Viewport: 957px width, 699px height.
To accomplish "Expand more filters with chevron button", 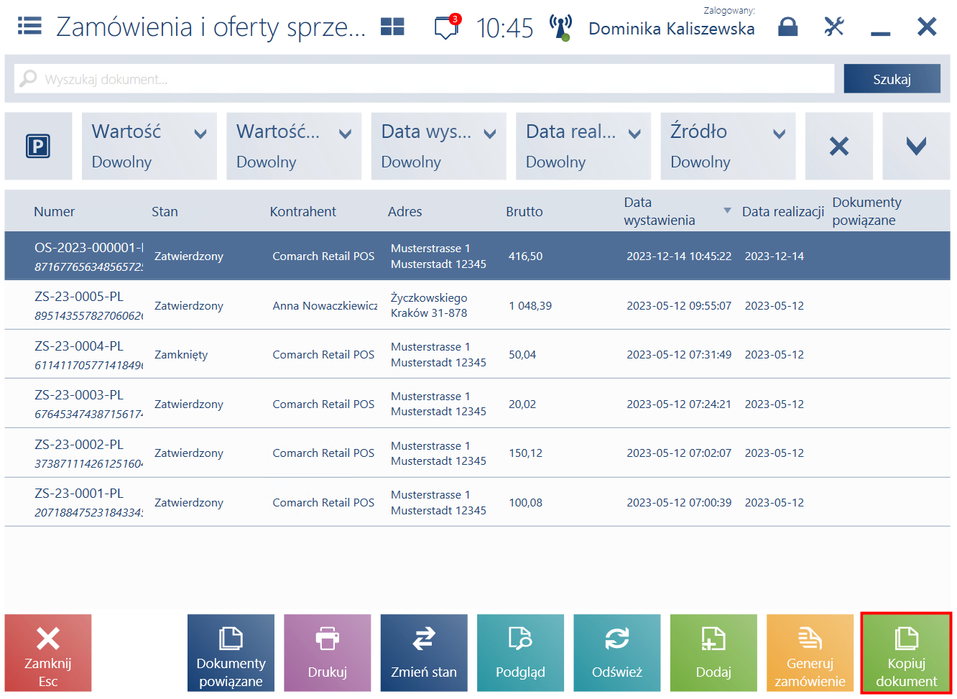I will [916, 146].
